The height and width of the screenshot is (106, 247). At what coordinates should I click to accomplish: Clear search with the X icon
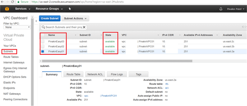click(84, 27)
